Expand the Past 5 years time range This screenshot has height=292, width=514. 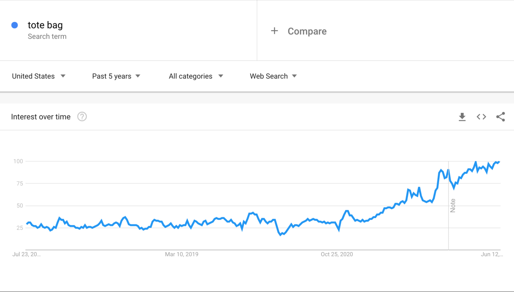point(116,76)
